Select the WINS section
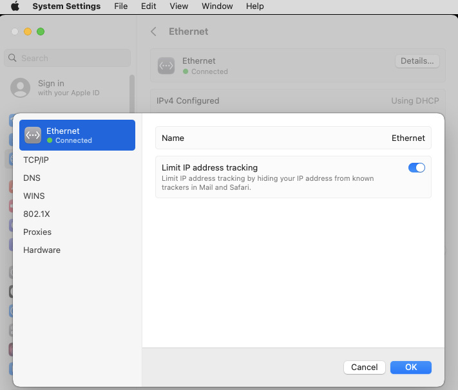The width and height of the screenshot is (458, 390). coord(34,196)
